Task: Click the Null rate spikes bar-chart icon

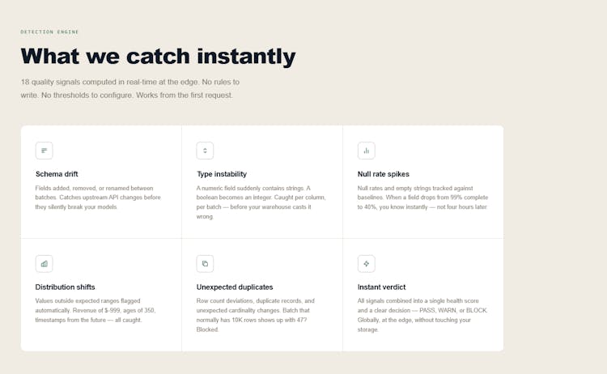Action: 367,151
